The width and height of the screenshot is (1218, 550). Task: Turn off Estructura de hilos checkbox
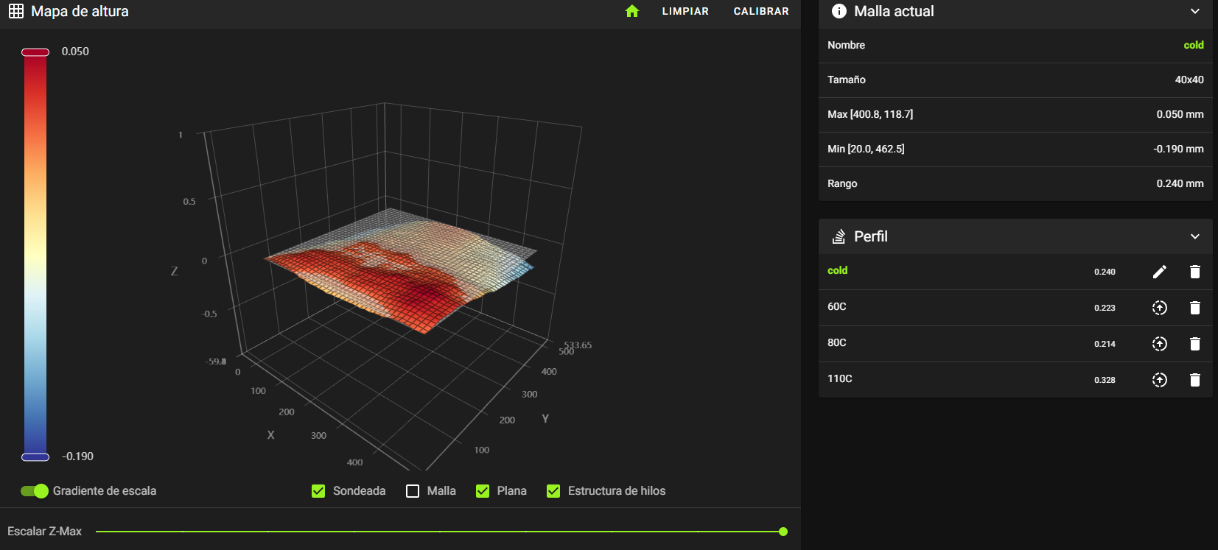tap(553, 491)
